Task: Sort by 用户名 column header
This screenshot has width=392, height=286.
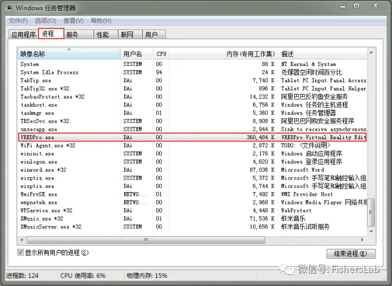Action: (137, 54)
